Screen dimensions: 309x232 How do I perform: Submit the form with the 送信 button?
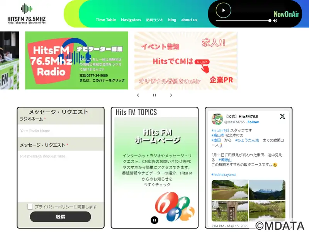[x=61, y=217]
